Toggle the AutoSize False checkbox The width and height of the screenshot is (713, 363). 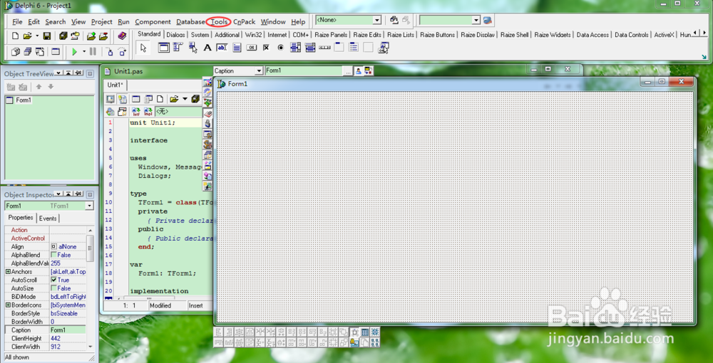53,288
